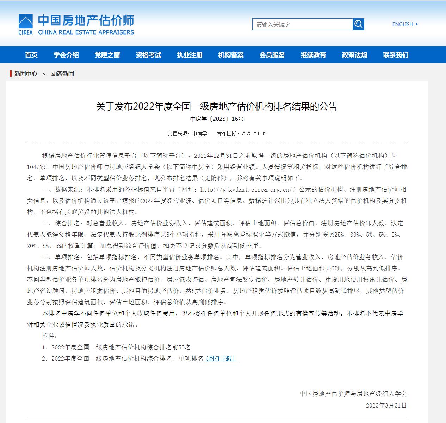The width and height of the screenshot is (446, 423).
Task: Click 新闻中心 breadcrumb link
Action: click(26, 74)
